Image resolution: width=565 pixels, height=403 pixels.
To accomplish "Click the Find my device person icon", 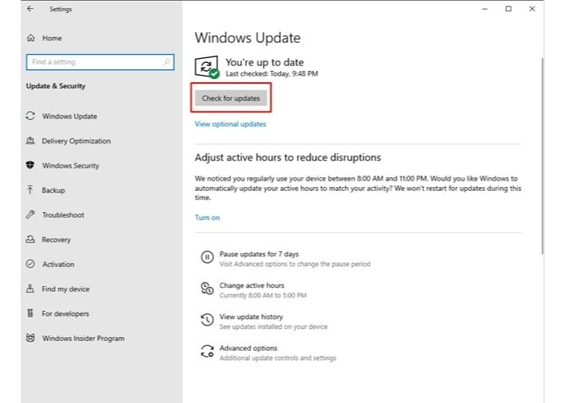I will (31, 289).
